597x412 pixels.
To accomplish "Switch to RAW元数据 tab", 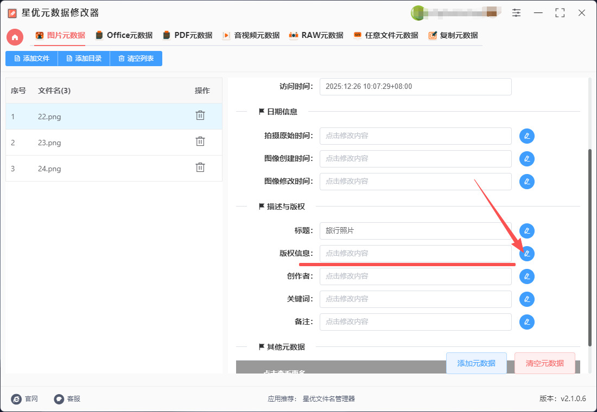I will tap(316, 35).
